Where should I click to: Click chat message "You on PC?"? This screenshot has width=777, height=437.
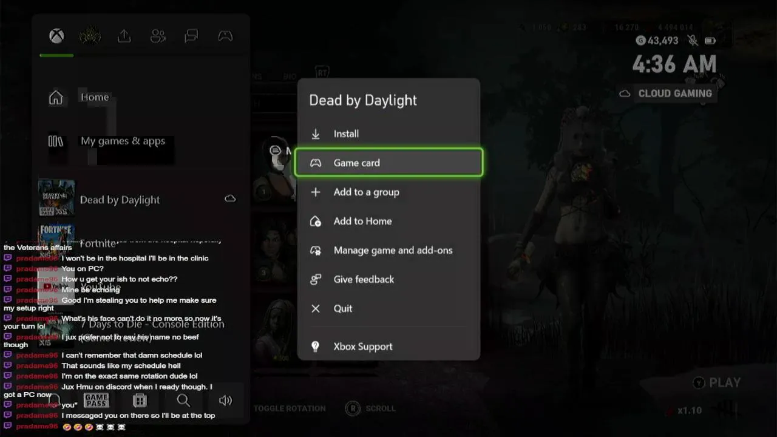(x=83, y=269)
